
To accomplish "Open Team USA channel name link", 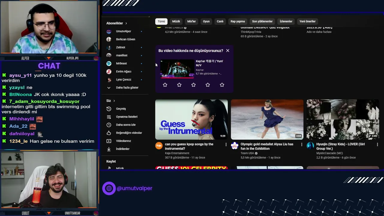I will [247, 153].
